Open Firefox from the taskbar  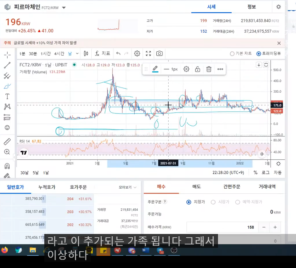[x=5, y=250]
